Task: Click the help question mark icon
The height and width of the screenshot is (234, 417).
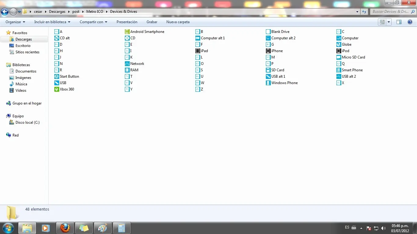Action: 410,22
